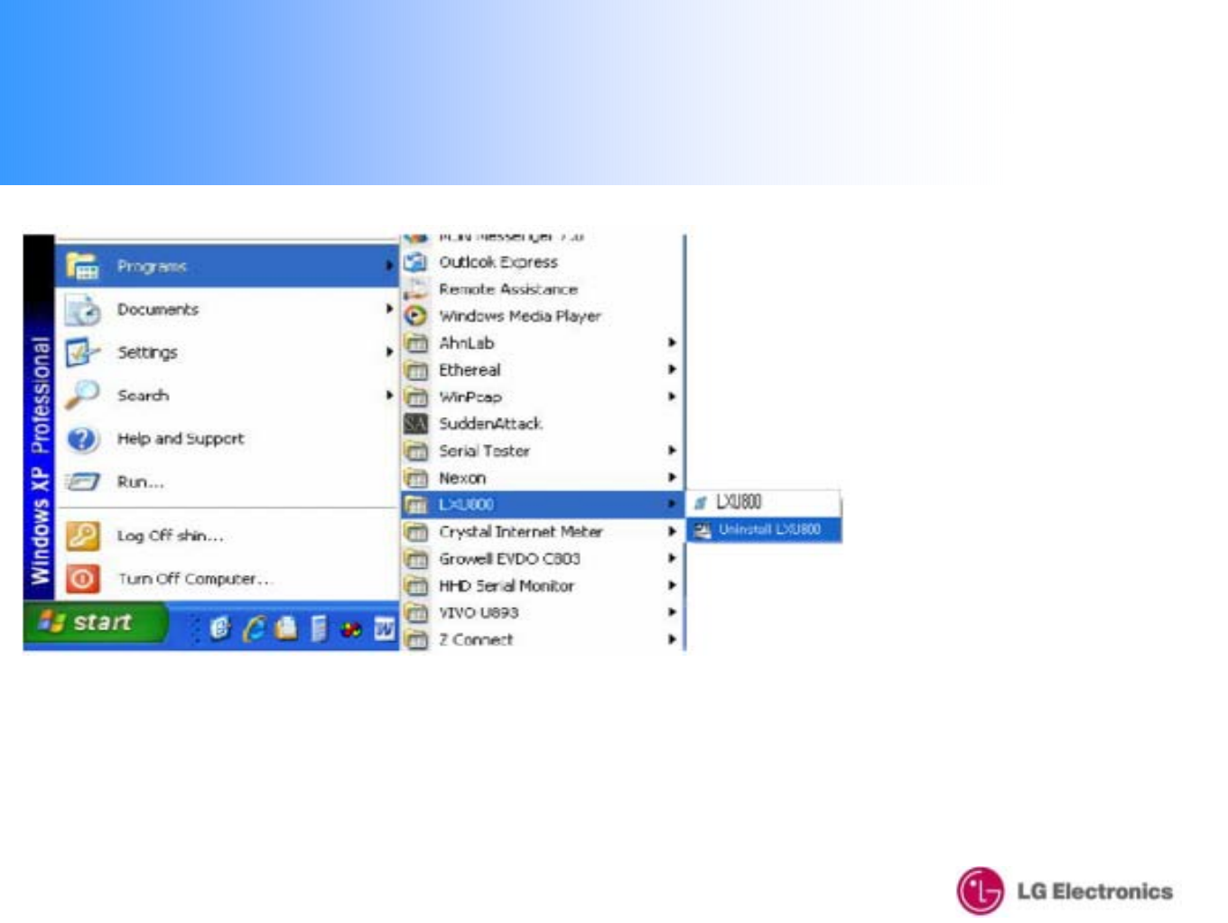Click the Windows Media Player icon
The width and height of the screenshot is (1228, 923).
point(415,316)
